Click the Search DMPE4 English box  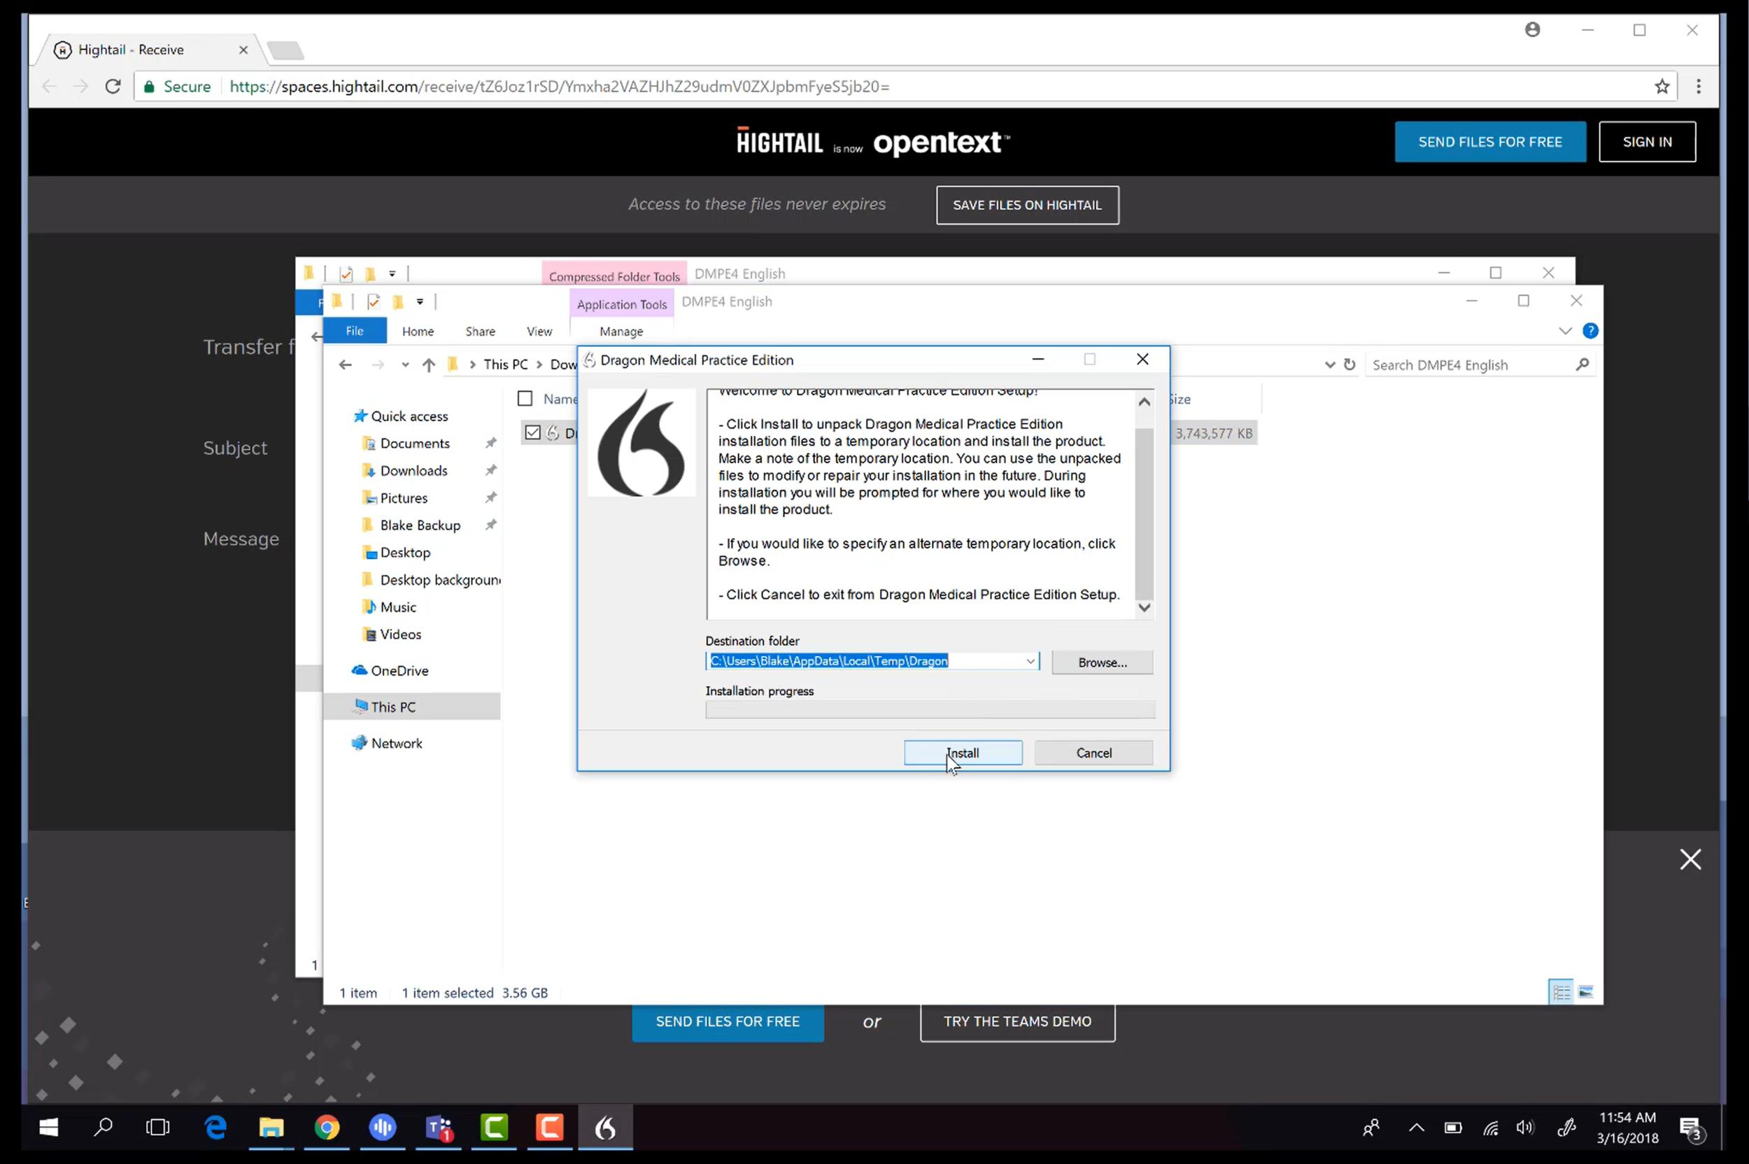[x=1470, y=364]
